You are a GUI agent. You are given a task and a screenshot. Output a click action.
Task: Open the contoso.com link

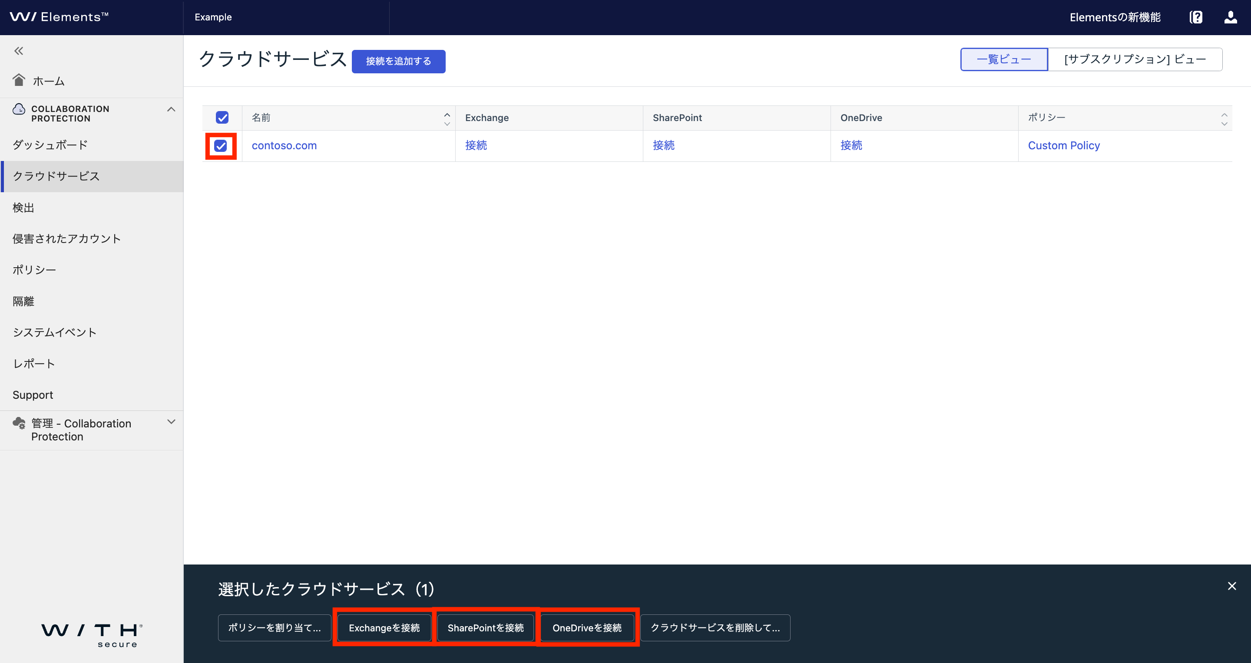[x=284, y=145]
